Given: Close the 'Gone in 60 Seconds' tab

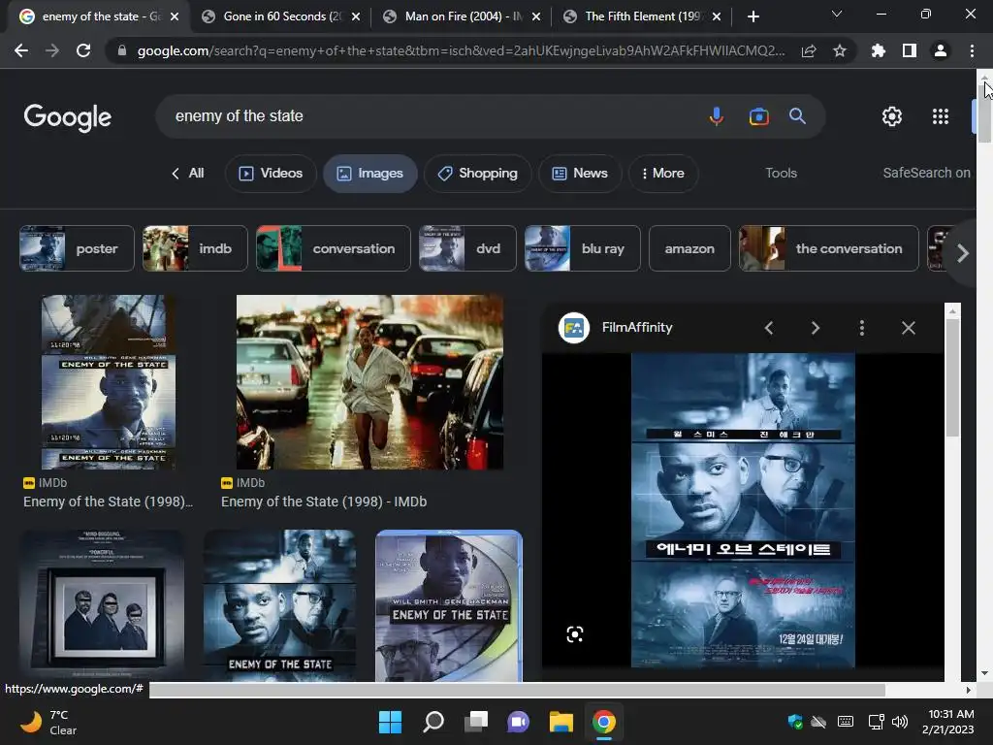Looking at the screenshot, I should (x=356, y=16).
